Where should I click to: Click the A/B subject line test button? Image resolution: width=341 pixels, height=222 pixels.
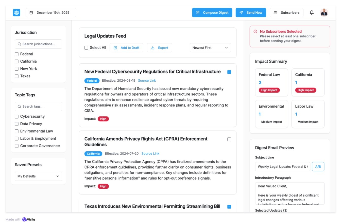318,167
